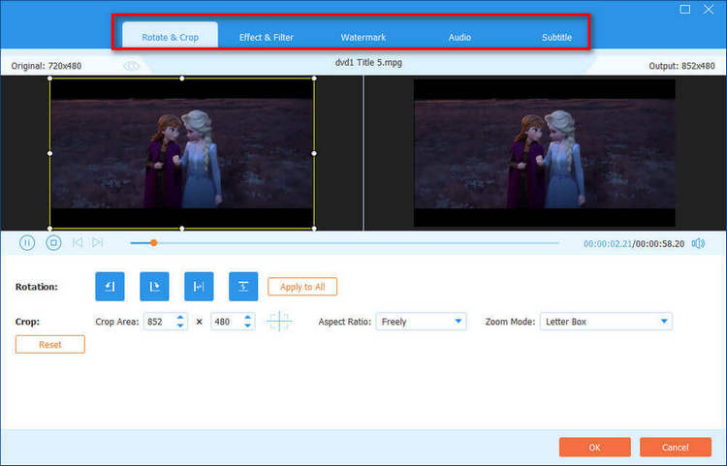The height and width of the screenshot is (466, 727).
Task: Click the output preview video
Action: pyautogui.click(x=545, y=153)
